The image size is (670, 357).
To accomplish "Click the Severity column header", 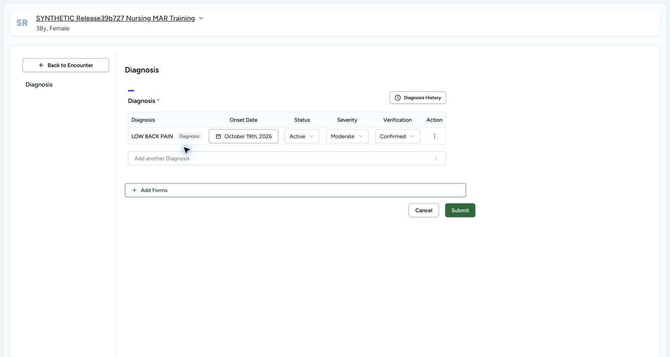I will 347,120.
